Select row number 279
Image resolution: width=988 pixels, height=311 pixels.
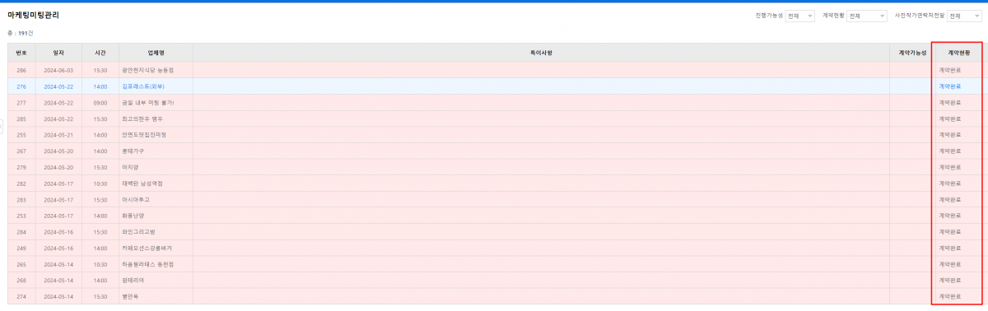point(21,167)
